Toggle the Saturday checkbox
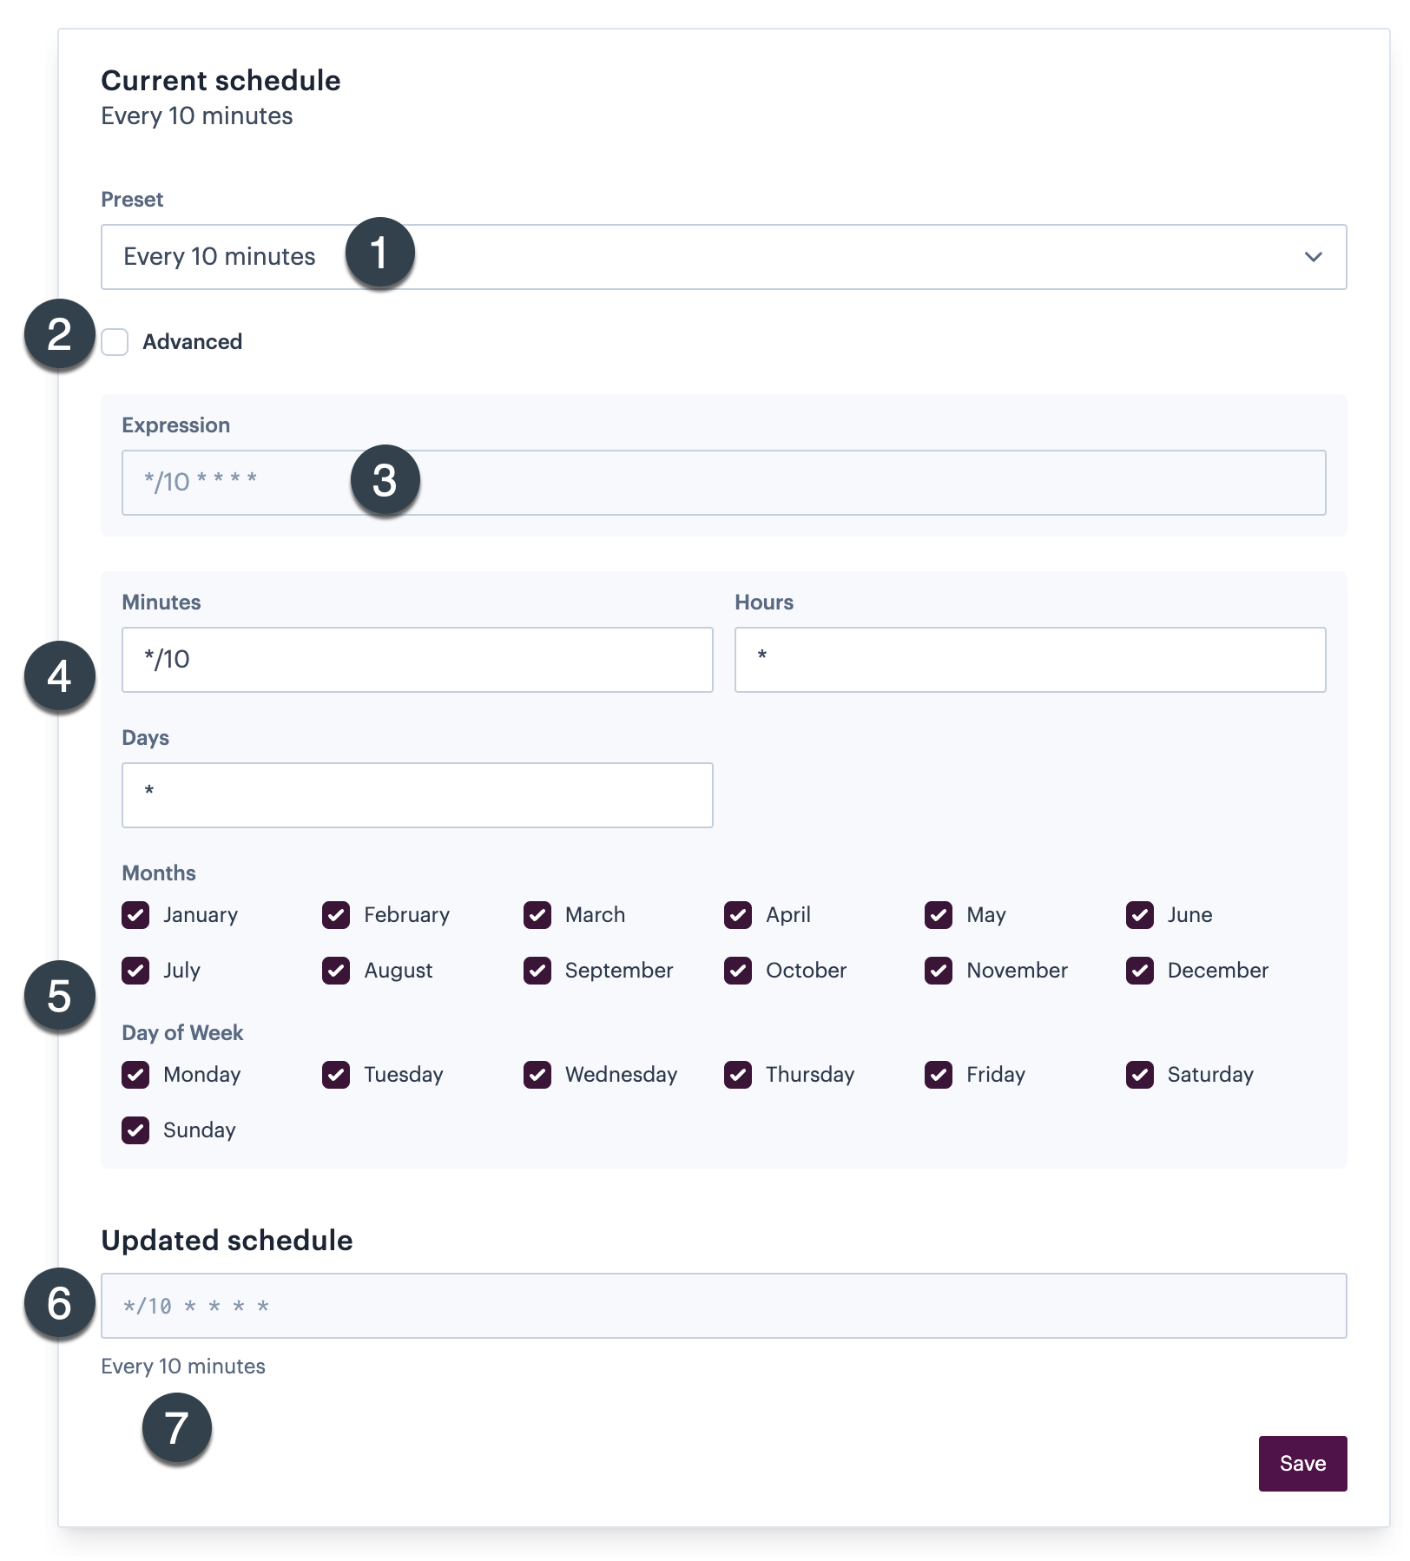The width and height of the screenshot is (1410, 1561). [1139, 1075]
